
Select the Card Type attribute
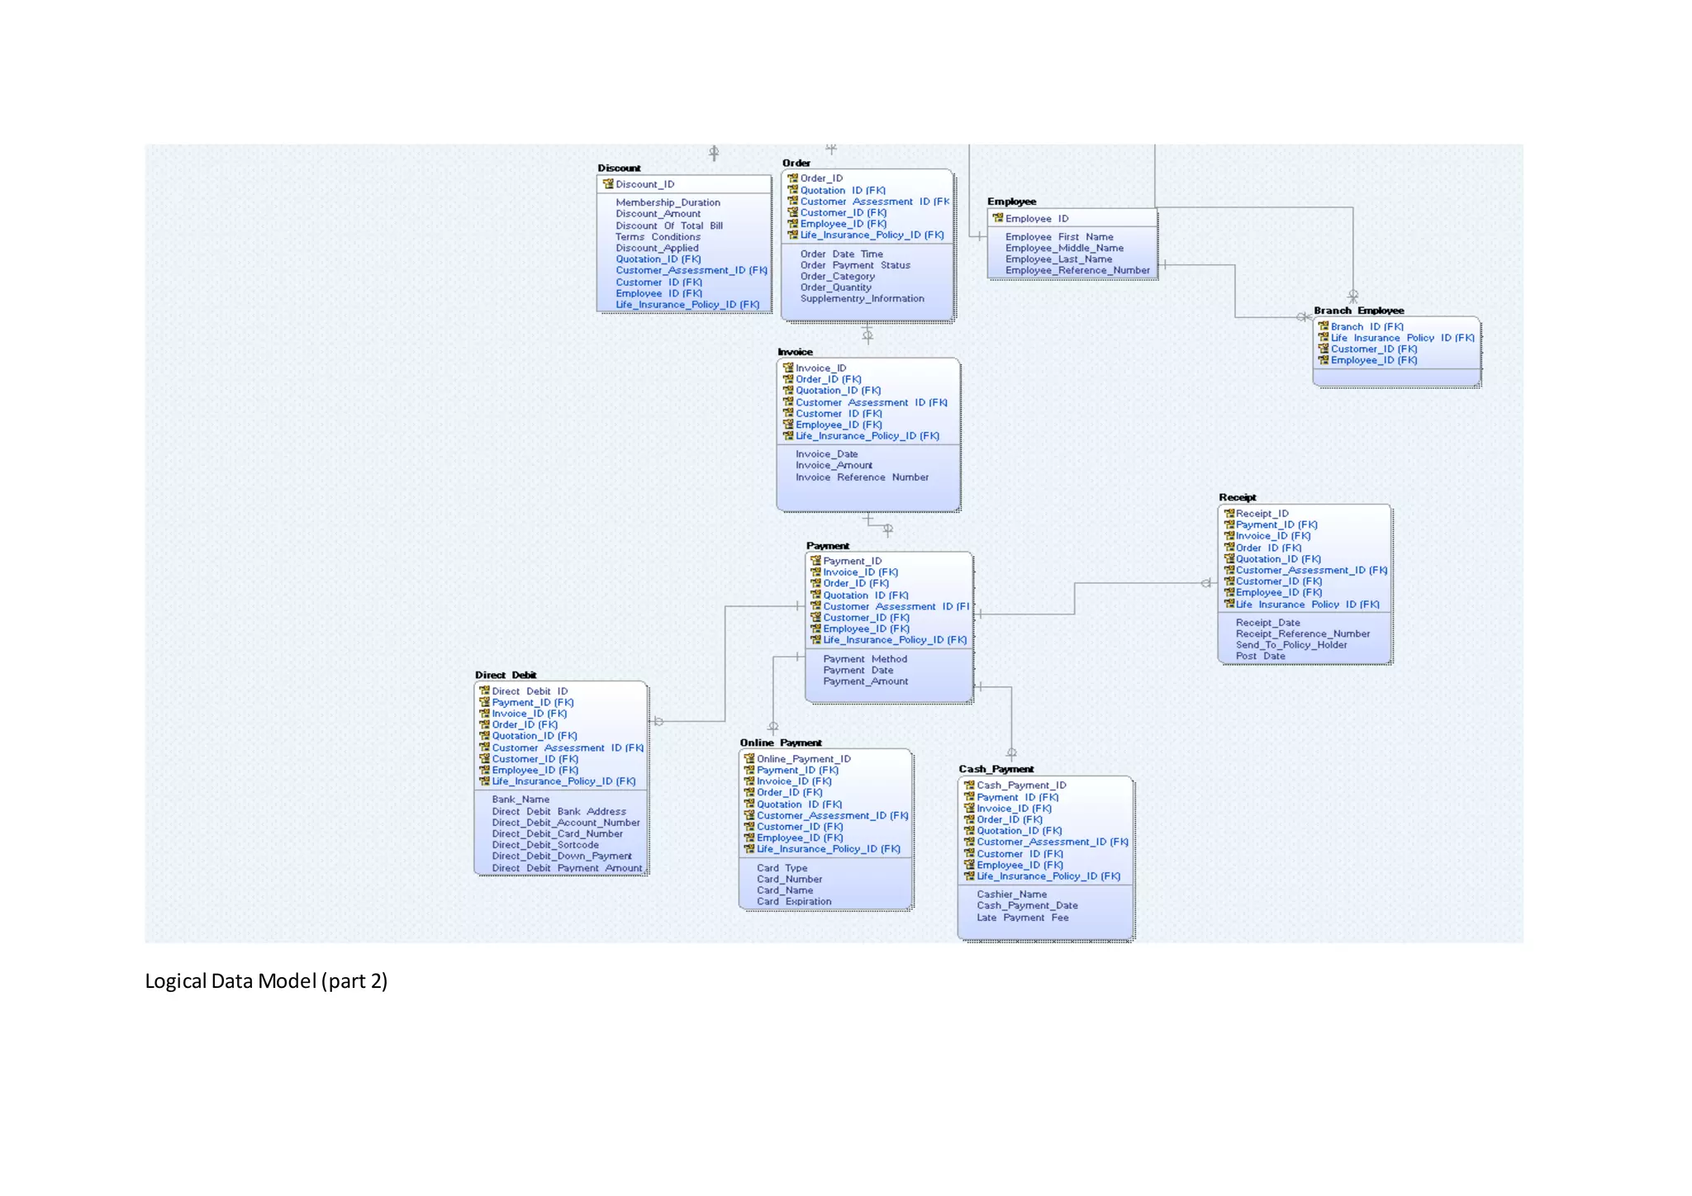pyautogui.click(x=782, y=868)
